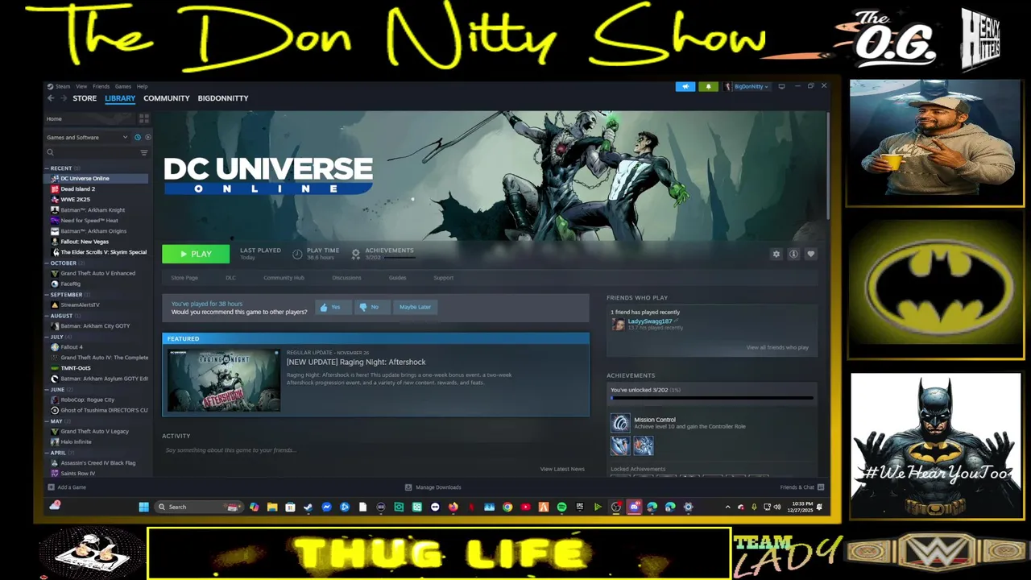
Task: Select WWE 2K25 in library
Action: point(75,200)
